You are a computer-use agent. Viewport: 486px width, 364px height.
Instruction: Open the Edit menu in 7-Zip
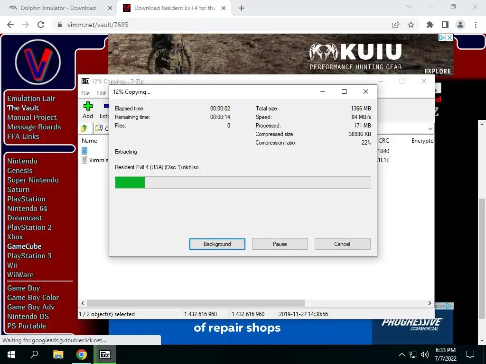point(101,93)
